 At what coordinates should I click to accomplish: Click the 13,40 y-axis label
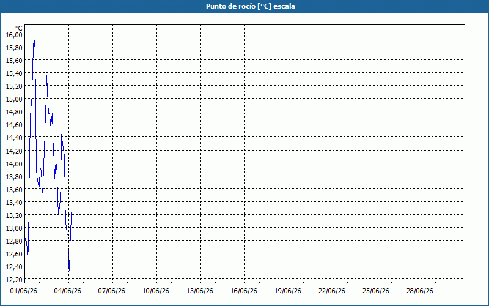[x=14, y=203]
